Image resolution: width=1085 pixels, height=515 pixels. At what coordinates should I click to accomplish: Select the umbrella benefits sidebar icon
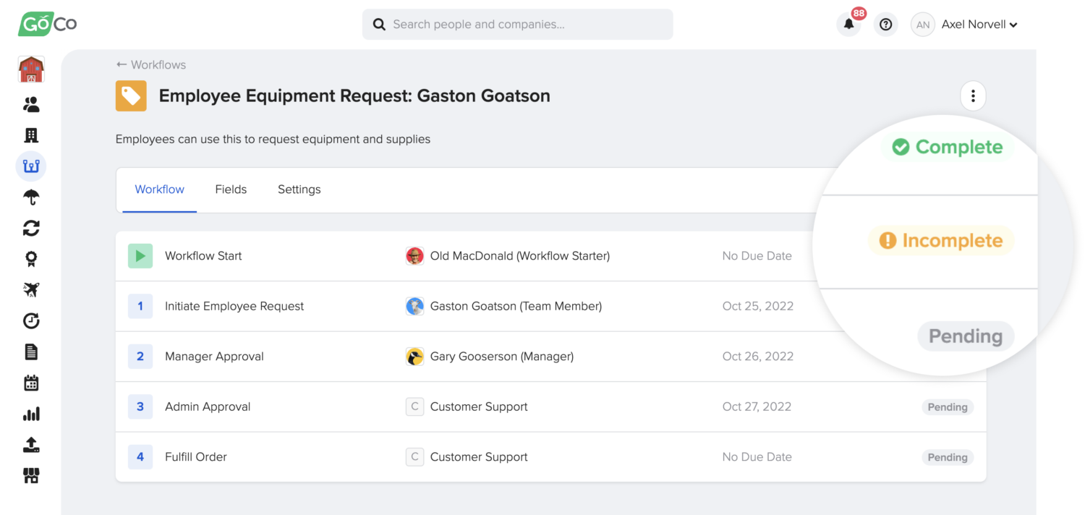click(31, 197)
